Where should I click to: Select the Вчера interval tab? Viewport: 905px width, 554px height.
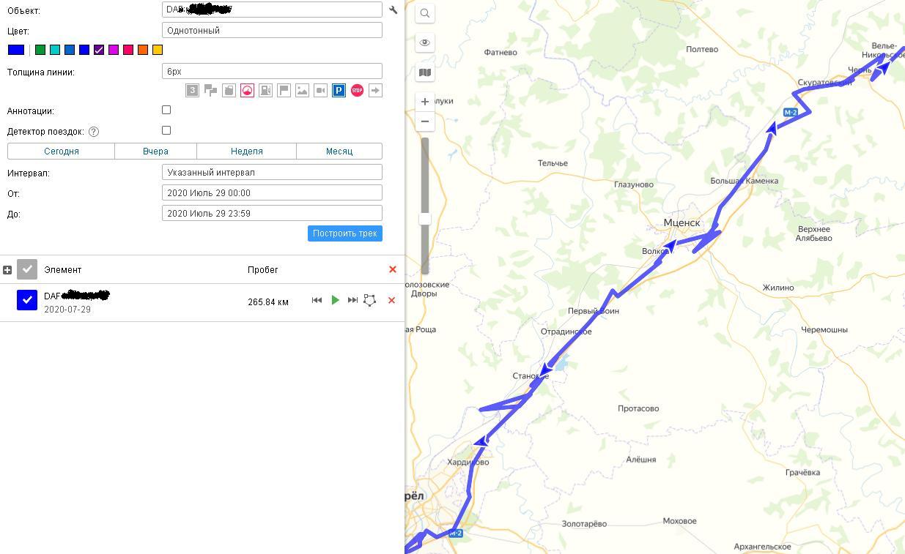click(155, 151)
